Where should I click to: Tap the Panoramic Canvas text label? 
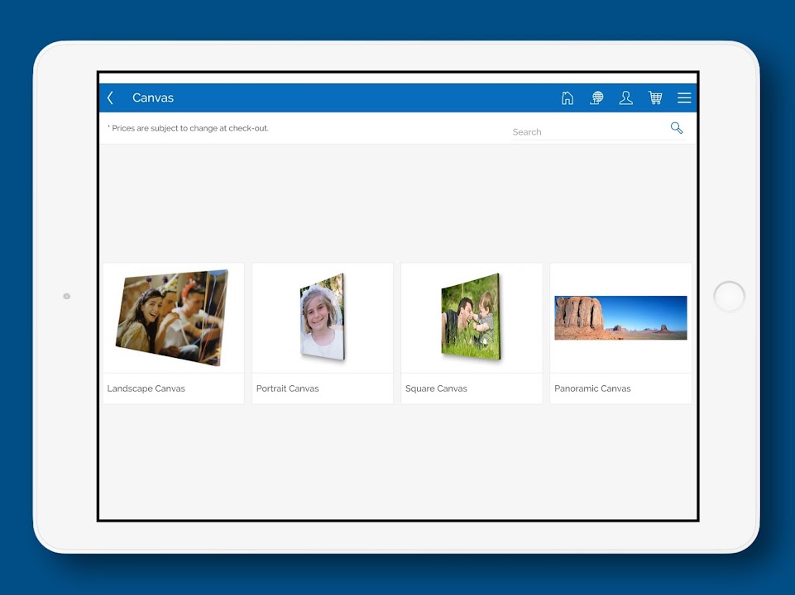(592, 388)
